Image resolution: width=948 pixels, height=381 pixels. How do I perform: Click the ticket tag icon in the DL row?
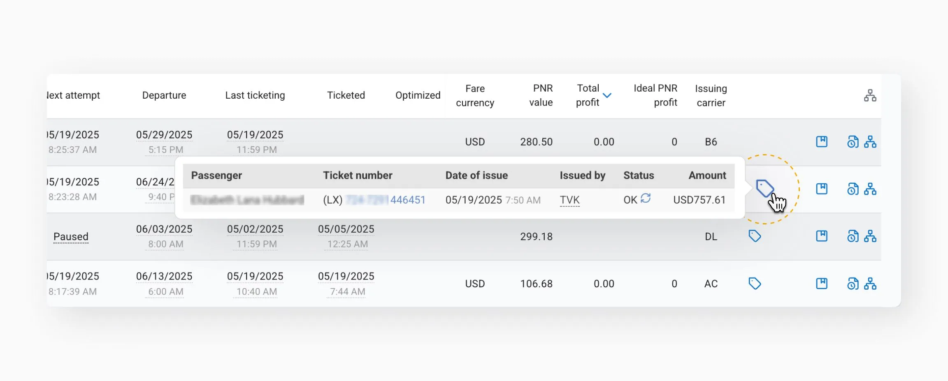click(x=754, y=236)
